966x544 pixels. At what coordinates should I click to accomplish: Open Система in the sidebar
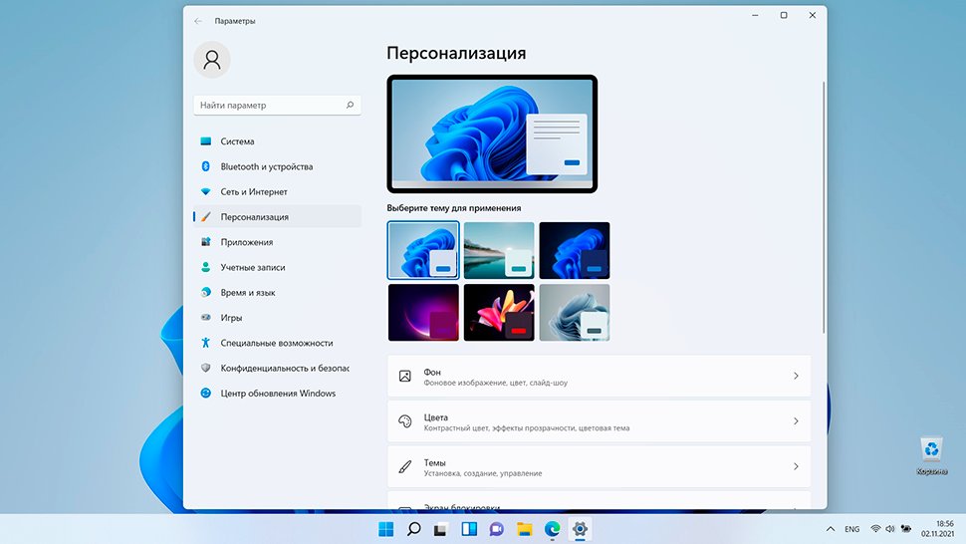click(x=237, y=141)
